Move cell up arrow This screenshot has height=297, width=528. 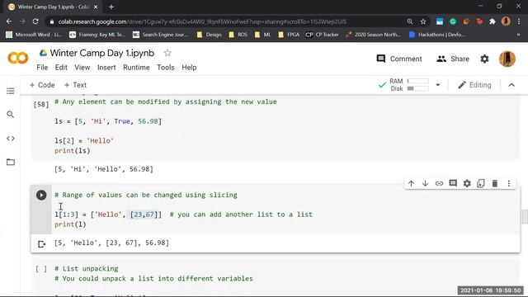point(411,183)
